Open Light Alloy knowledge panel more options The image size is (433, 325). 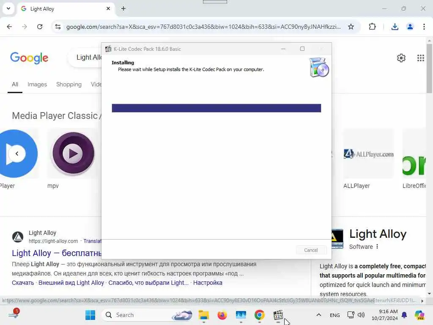(x=377, y=247)
